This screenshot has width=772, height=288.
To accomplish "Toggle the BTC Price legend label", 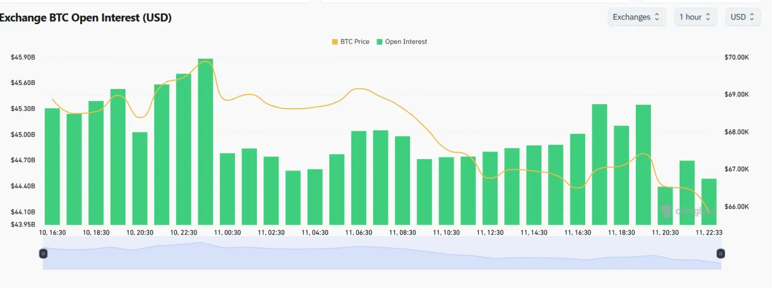I will (x=355, y=42).
